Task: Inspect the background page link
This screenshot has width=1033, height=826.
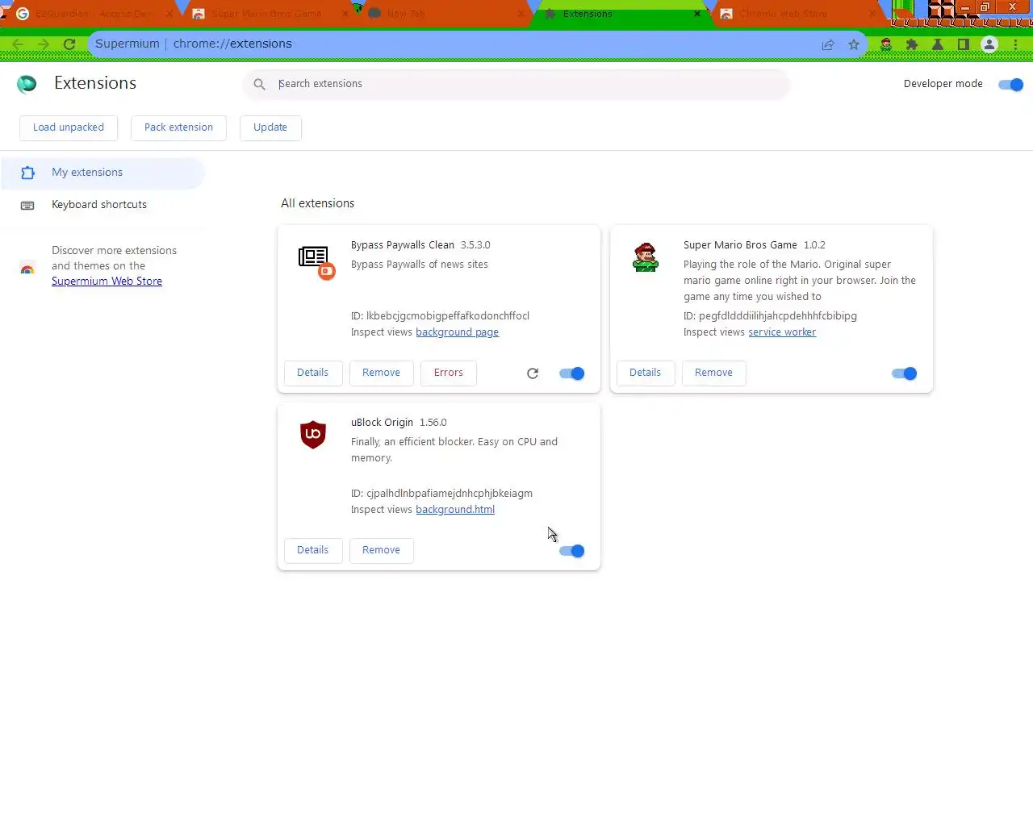Action: pos(457,332)
